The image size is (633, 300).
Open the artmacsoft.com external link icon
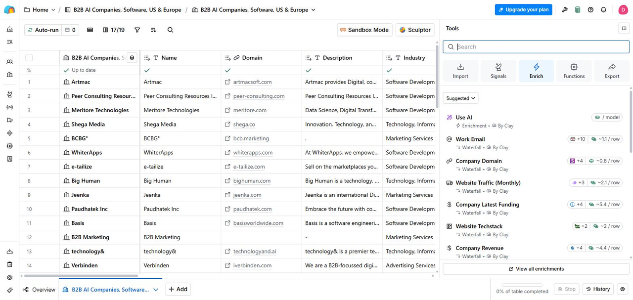pyautogui.click(x=228, y=82)
